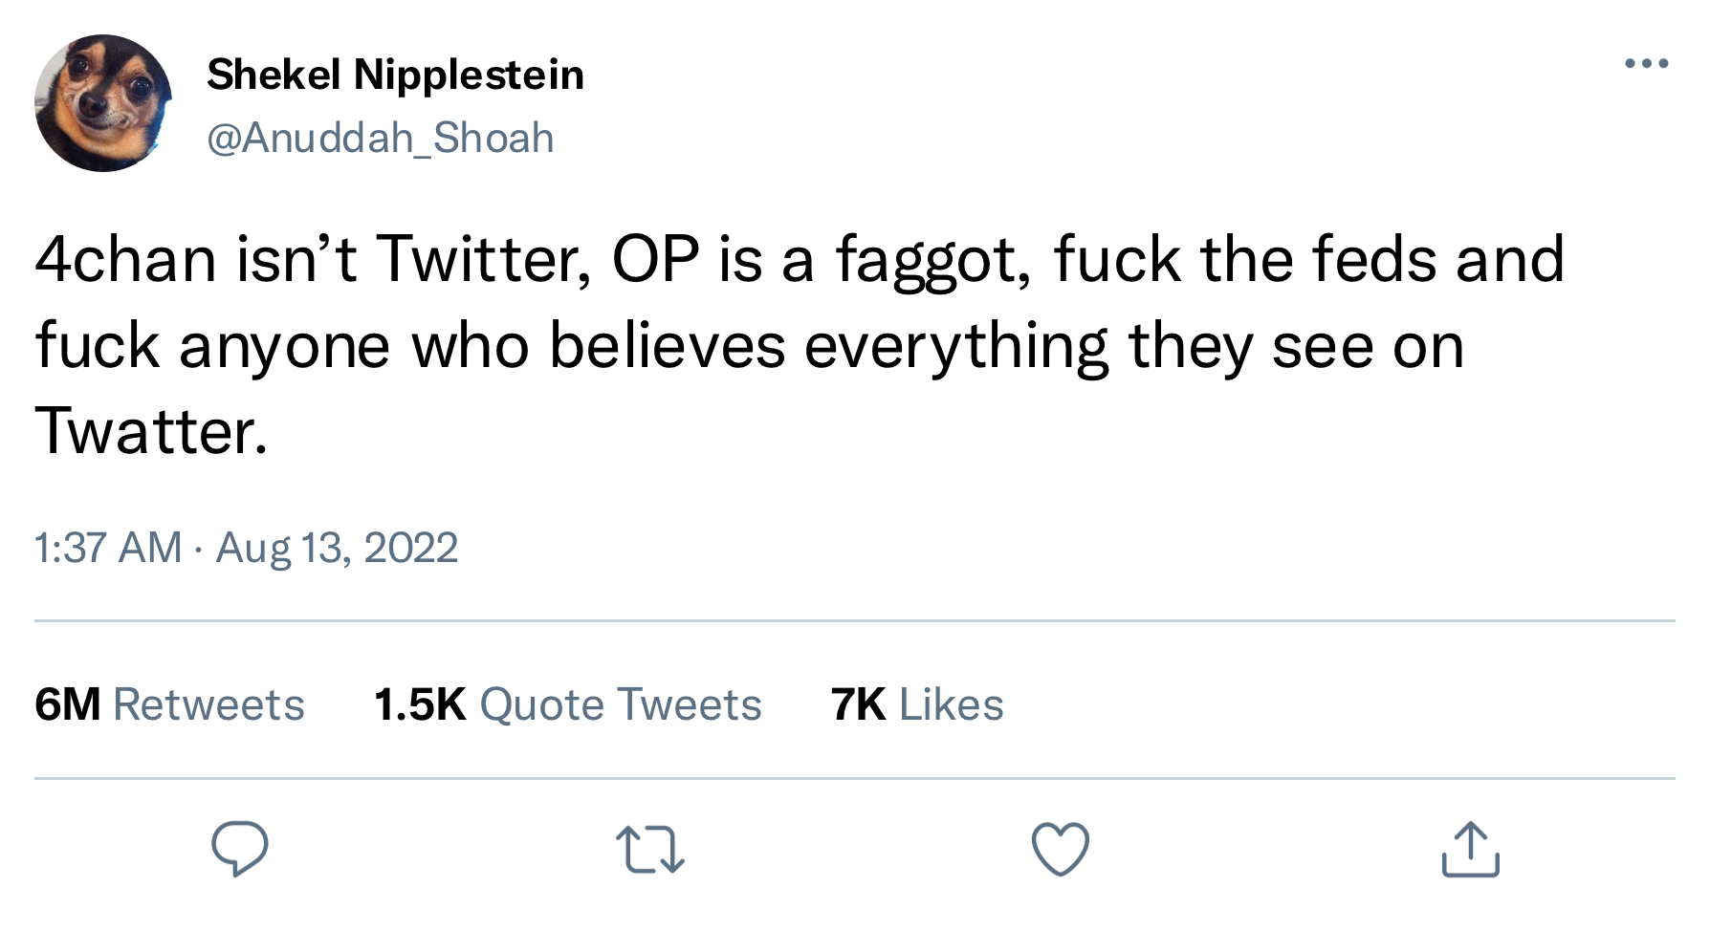Click the @Anuddah_Shoah handle
Screen dimensions: 1710x952
(x=381, y=138)
